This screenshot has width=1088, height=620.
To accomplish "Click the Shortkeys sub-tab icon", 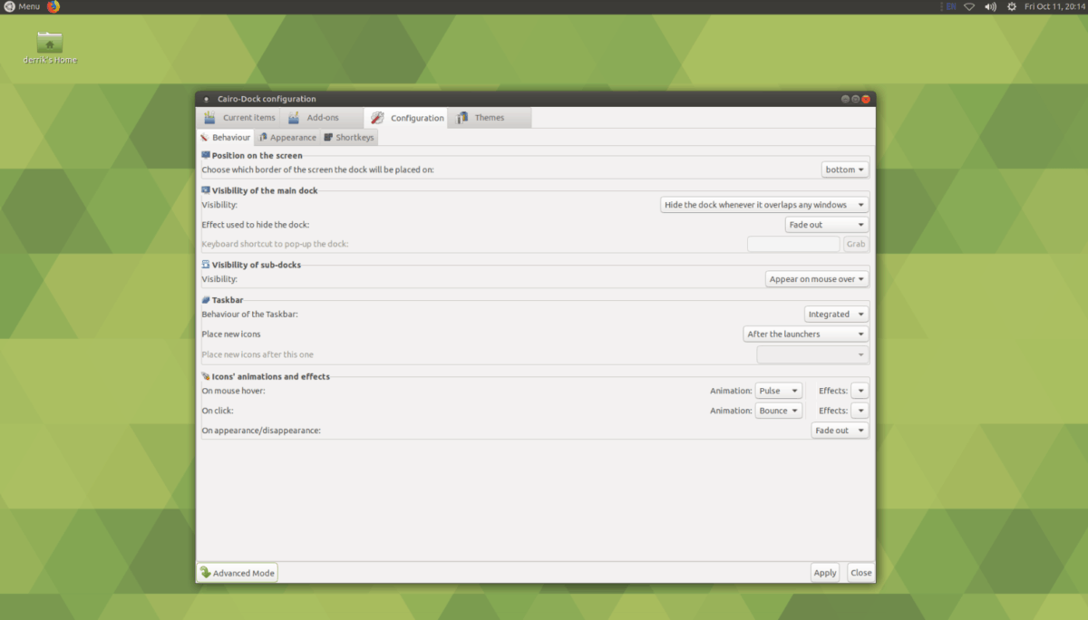I will click(x=326, y=137).
